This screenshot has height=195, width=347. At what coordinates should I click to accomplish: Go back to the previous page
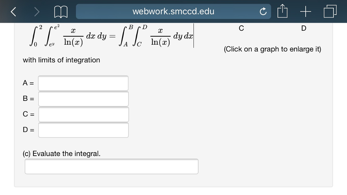click(13, 11)
